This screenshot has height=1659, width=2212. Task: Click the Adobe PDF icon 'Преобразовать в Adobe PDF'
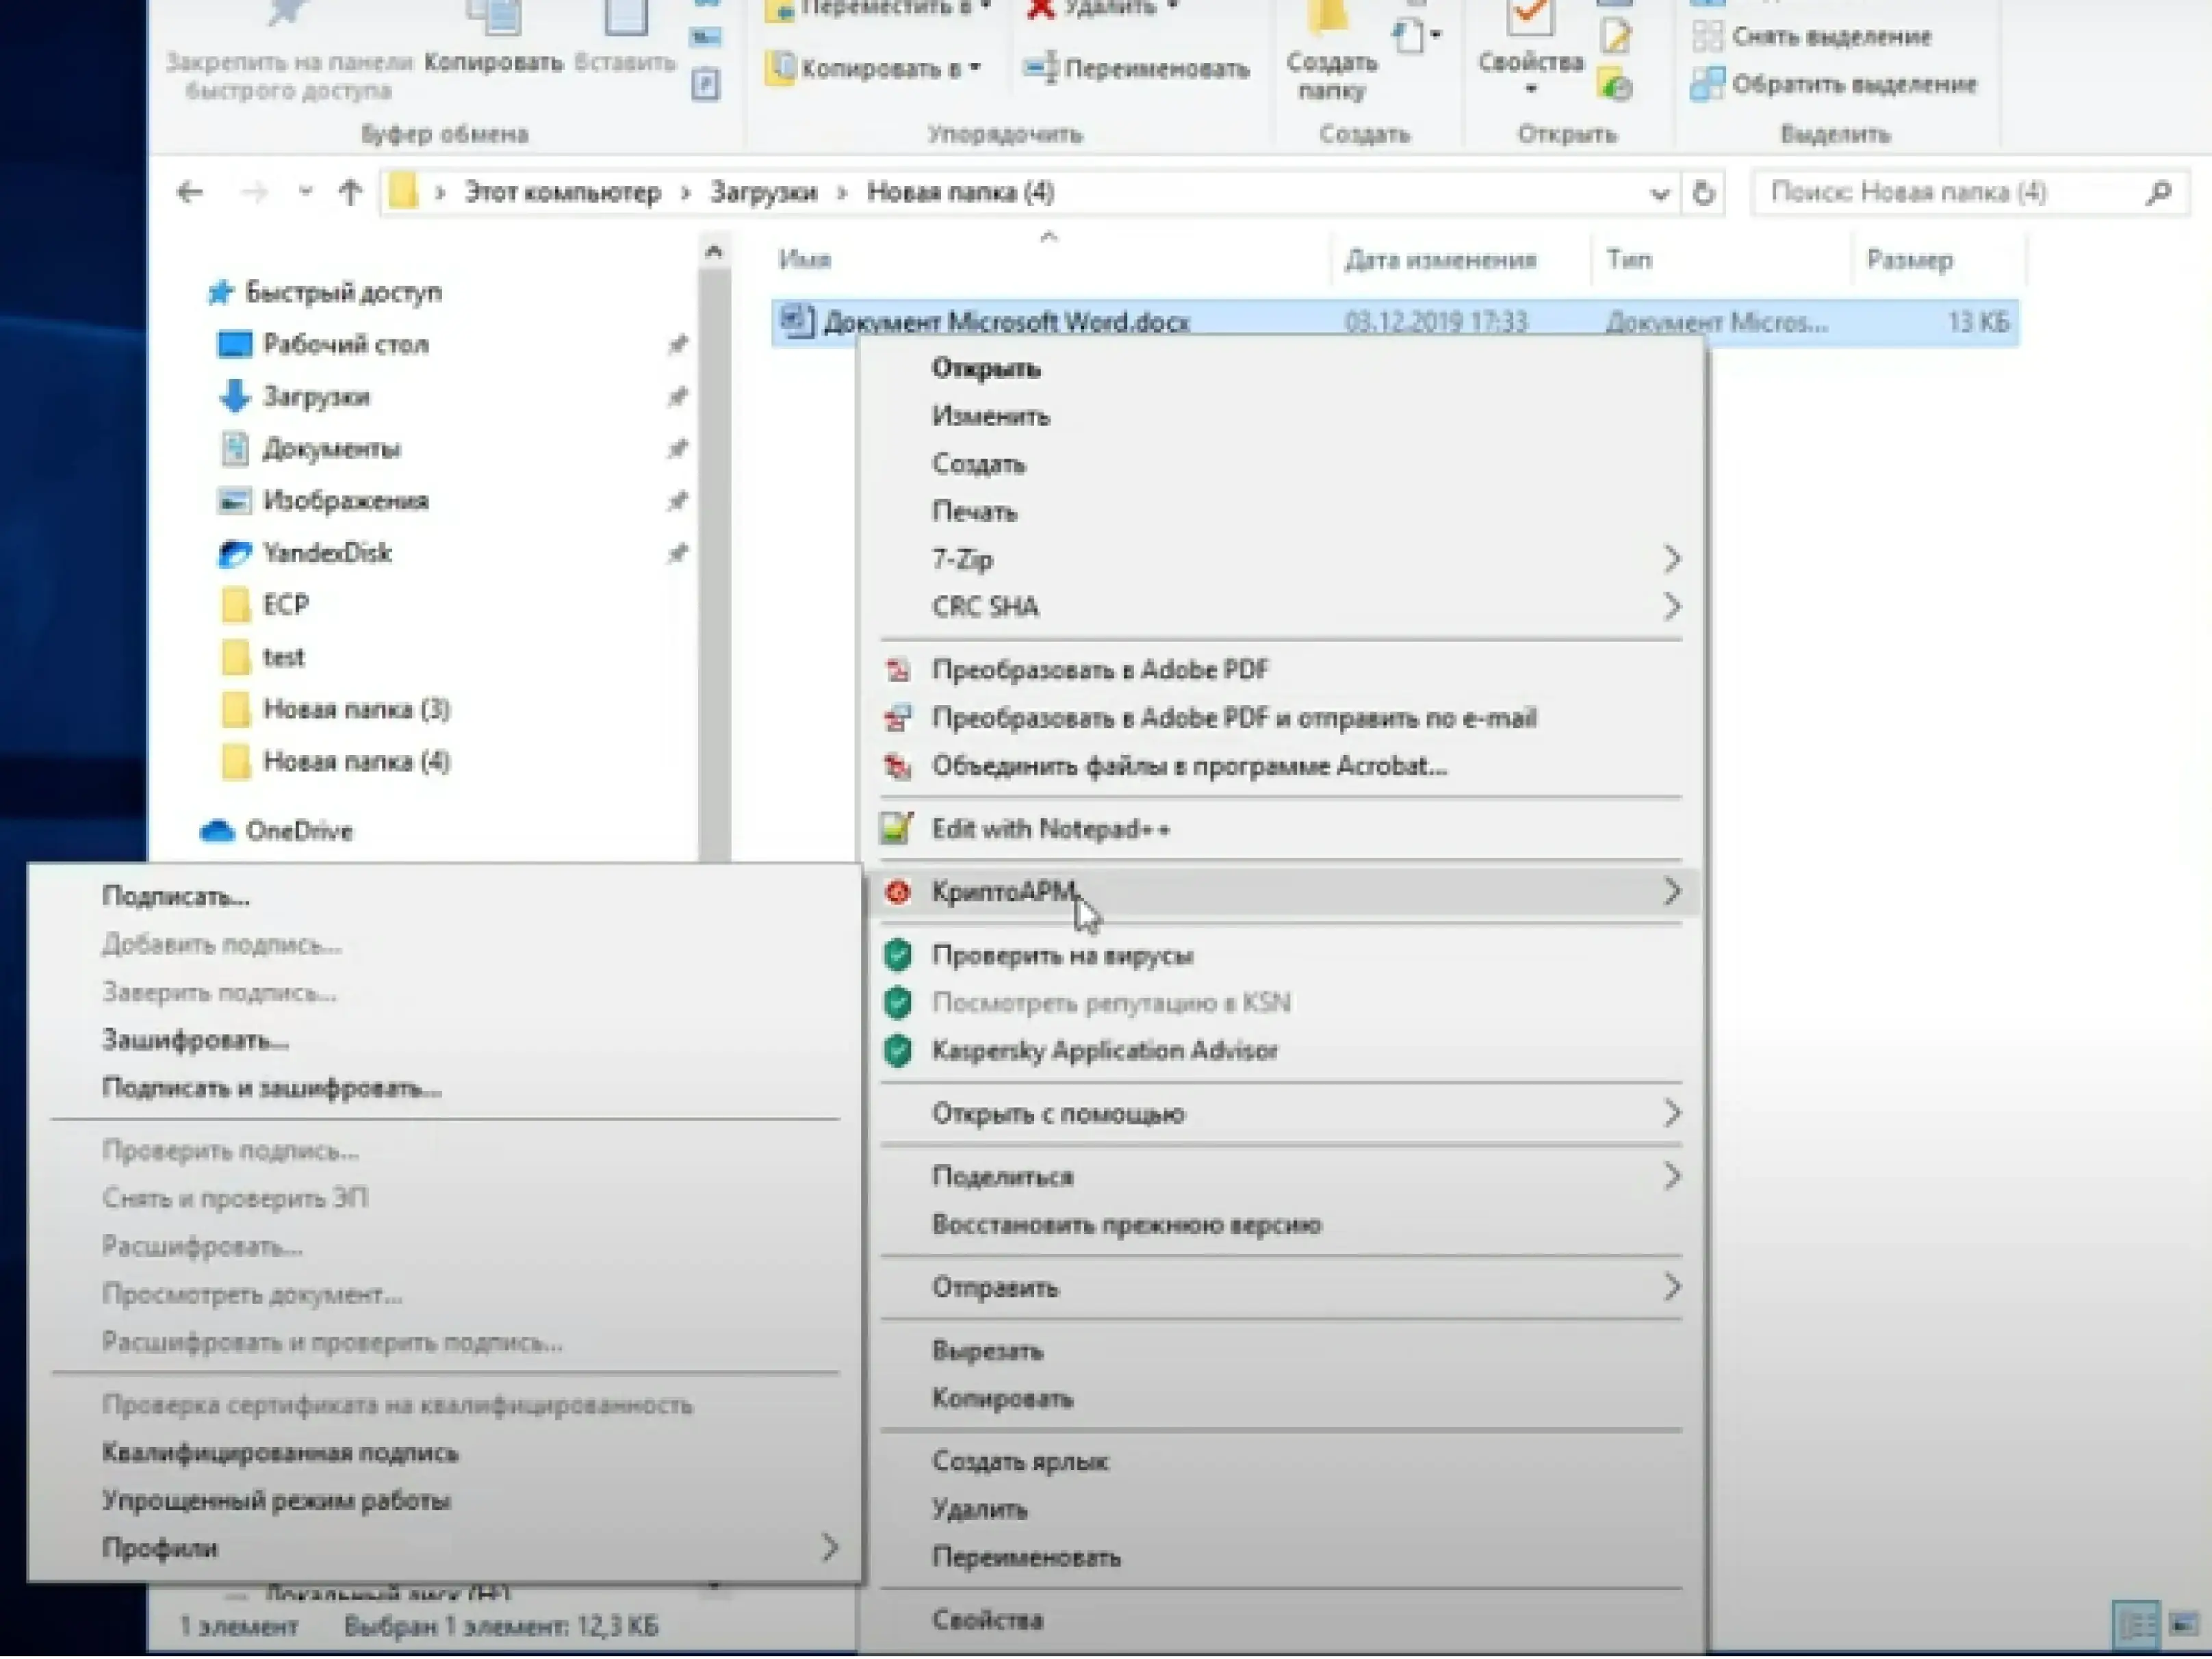coord(898,669)
